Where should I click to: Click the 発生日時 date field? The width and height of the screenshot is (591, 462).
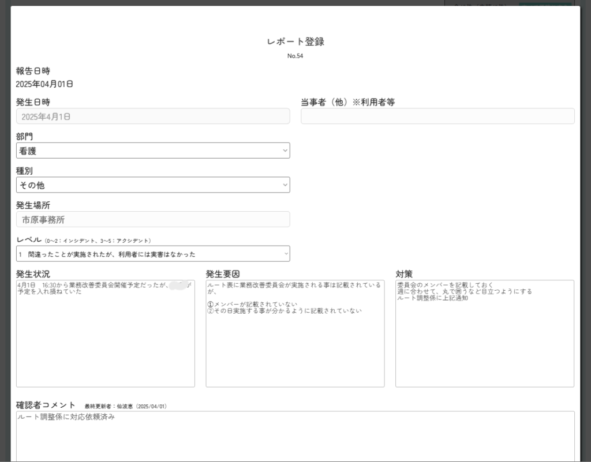(153, 116)
